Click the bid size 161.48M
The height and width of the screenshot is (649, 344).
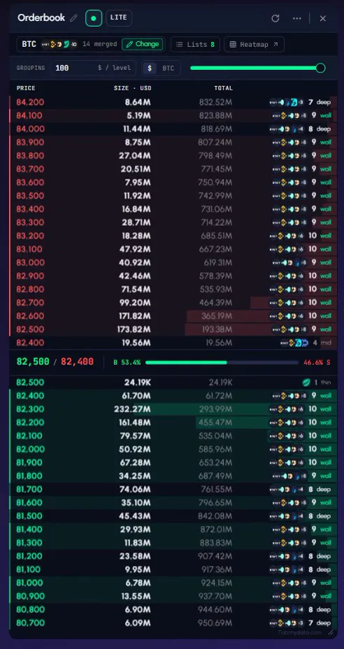(x=134, y=422)
